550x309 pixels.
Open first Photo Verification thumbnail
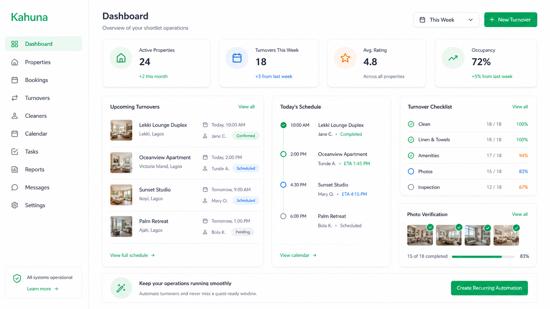[x=420, y=235]
